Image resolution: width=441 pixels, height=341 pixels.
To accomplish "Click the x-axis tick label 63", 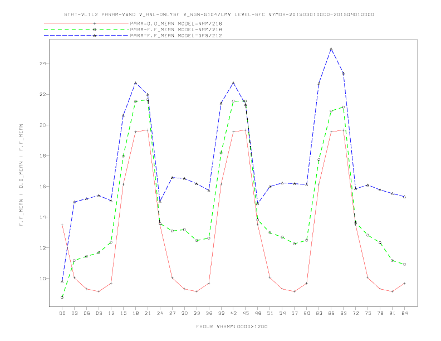I will (x=319, y=313).
